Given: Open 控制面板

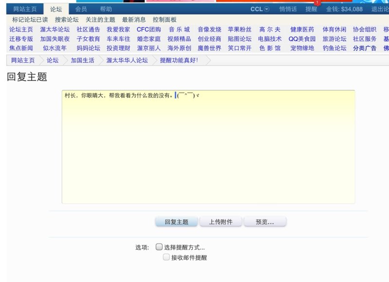Looking at the screenshot, I should (165, 19).
